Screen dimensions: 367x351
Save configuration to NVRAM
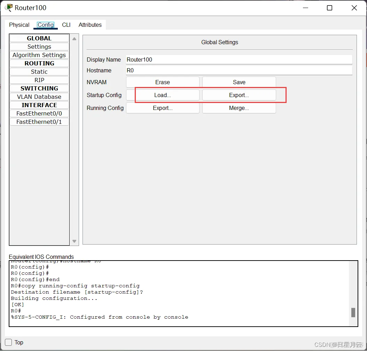pyautogui.click(x=239, y=82)
